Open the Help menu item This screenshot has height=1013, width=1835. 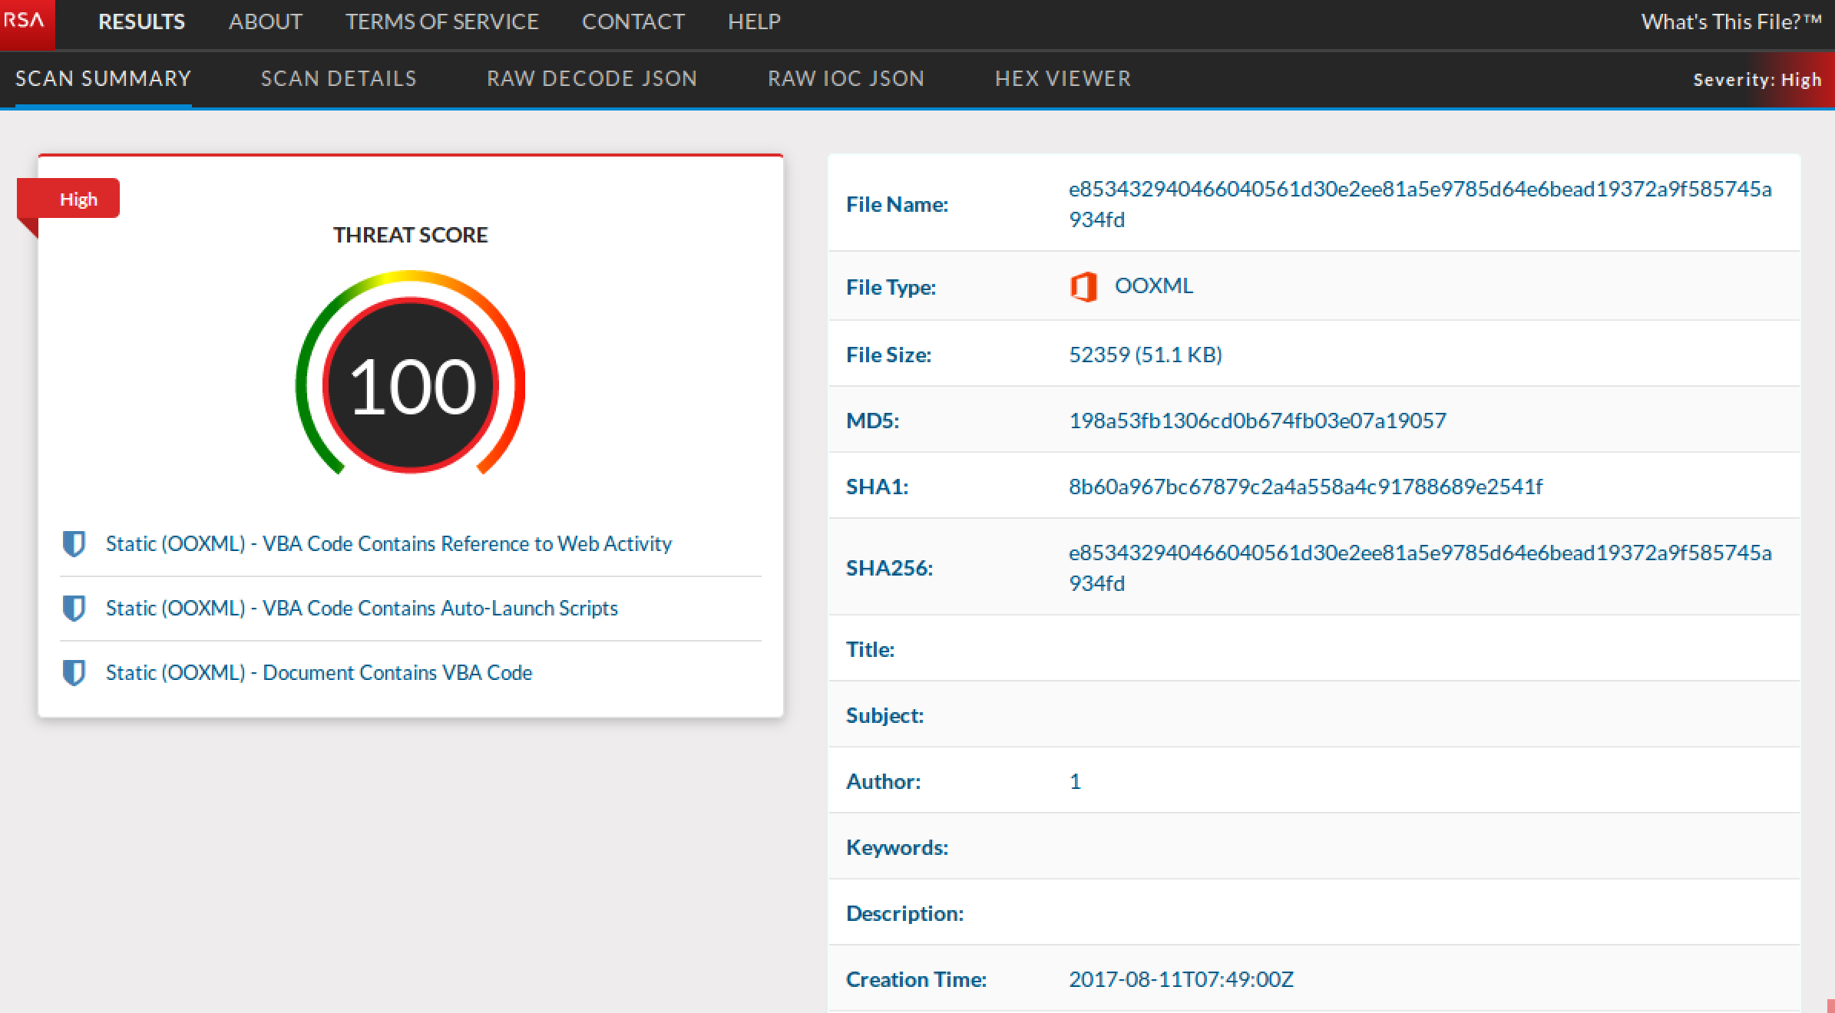point(754,21)
